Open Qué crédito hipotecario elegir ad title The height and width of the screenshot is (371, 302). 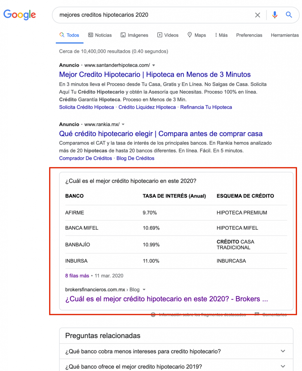(x=160, y=133)
